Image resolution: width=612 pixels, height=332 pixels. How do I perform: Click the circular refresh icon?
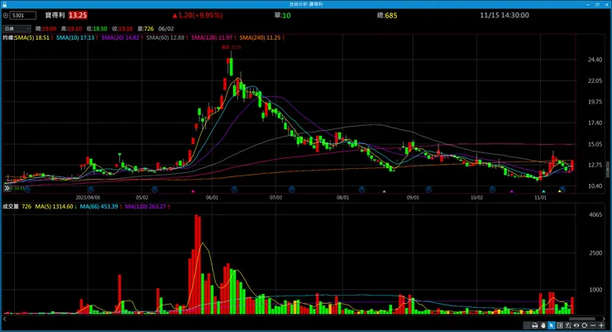pos(584,325)
